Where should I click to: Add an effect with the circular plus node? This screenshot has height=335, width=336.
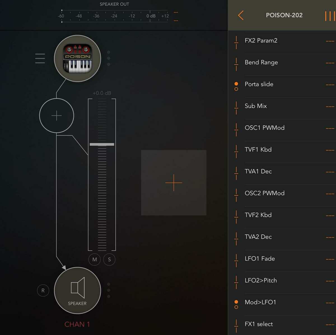(57, 115)
